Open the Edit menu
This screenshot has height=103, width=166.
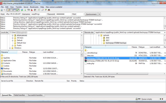click(x=7, y=7)
